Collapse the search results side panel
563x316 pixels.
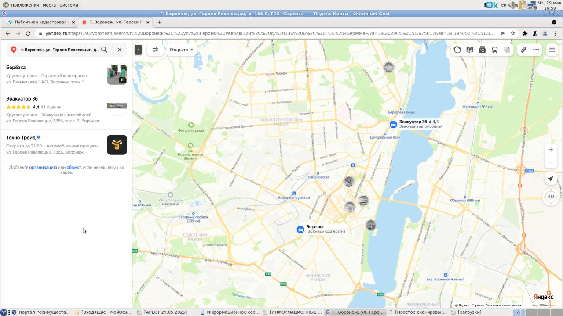138,50
